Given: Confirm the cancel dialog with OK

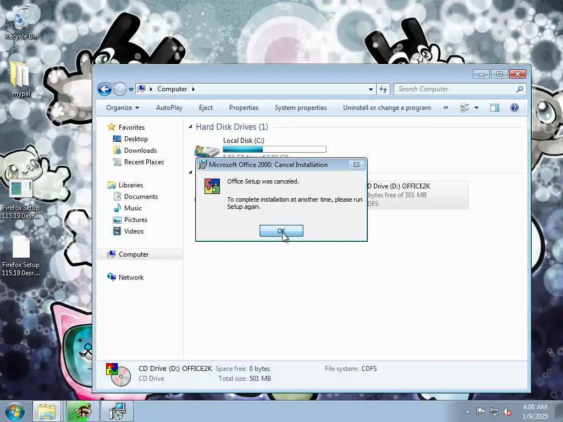Looking at the screenshot, I should click(x=281, y=231).
